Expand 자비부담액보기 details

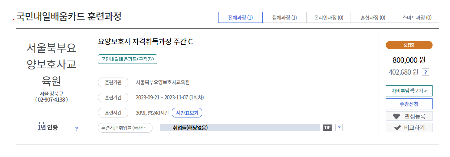(x=409, y=91)
